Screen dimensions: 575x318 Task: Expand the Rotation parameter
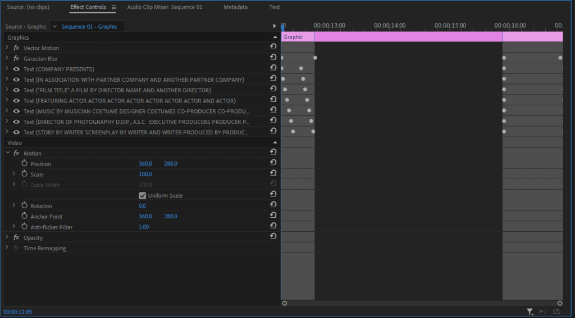14,205
